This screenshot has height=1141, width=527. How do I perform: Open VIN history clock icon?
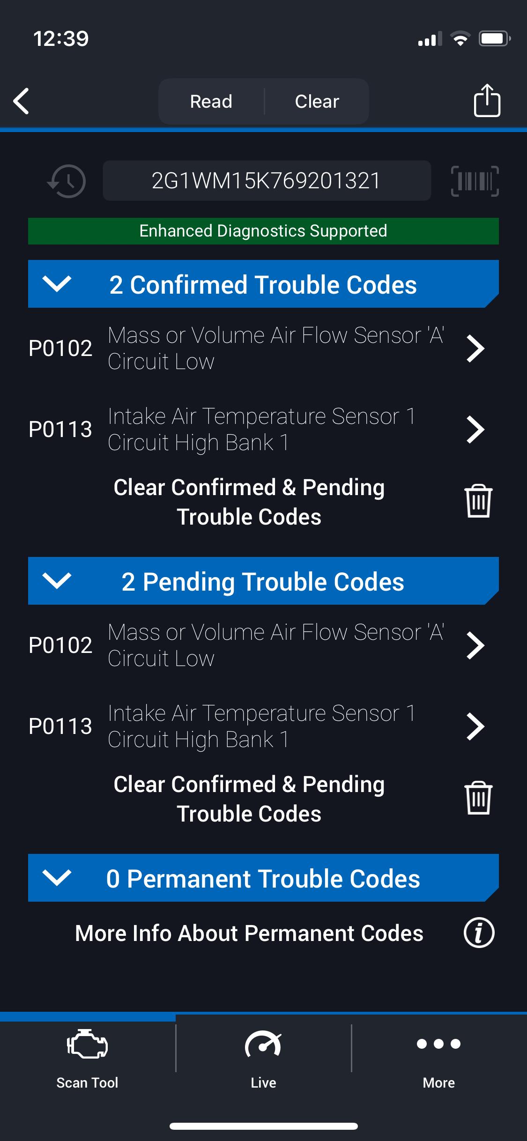67,181
